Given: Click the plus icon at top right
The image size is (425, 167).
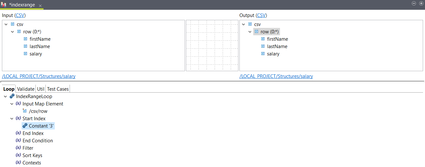Looking at the screenshot, I should (421, 3).
